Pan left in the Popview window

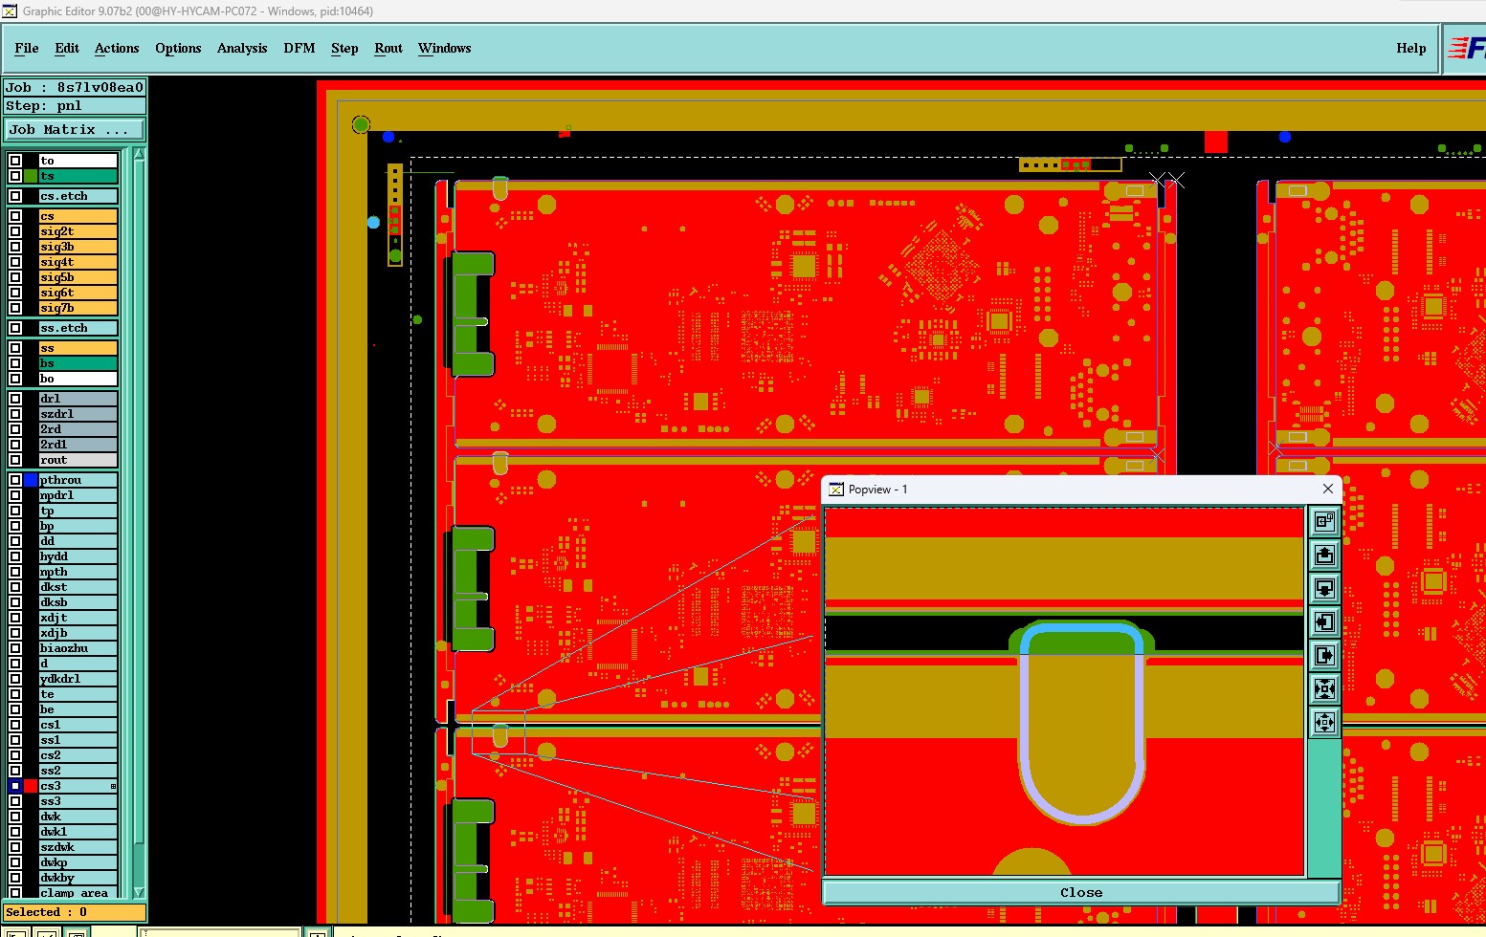tap(1324, 621)
